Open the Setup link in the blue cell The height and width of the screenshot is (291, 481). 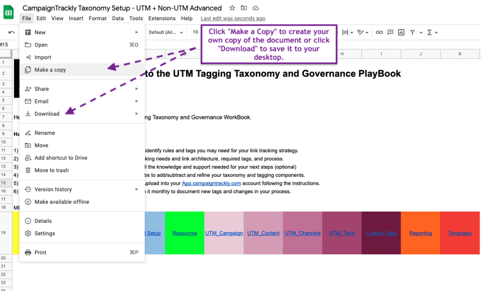coord(153,233)
